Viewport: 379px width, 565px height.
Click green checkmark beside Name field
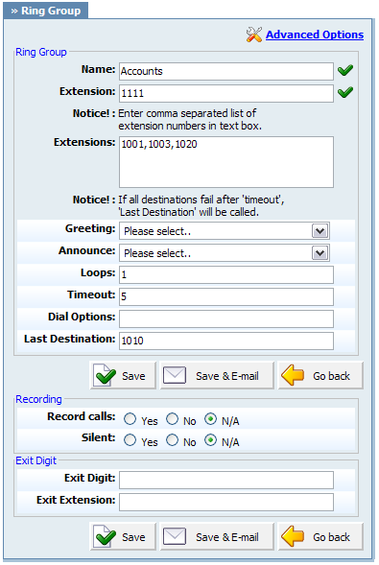pyautogui.click(x=345, y=70)
